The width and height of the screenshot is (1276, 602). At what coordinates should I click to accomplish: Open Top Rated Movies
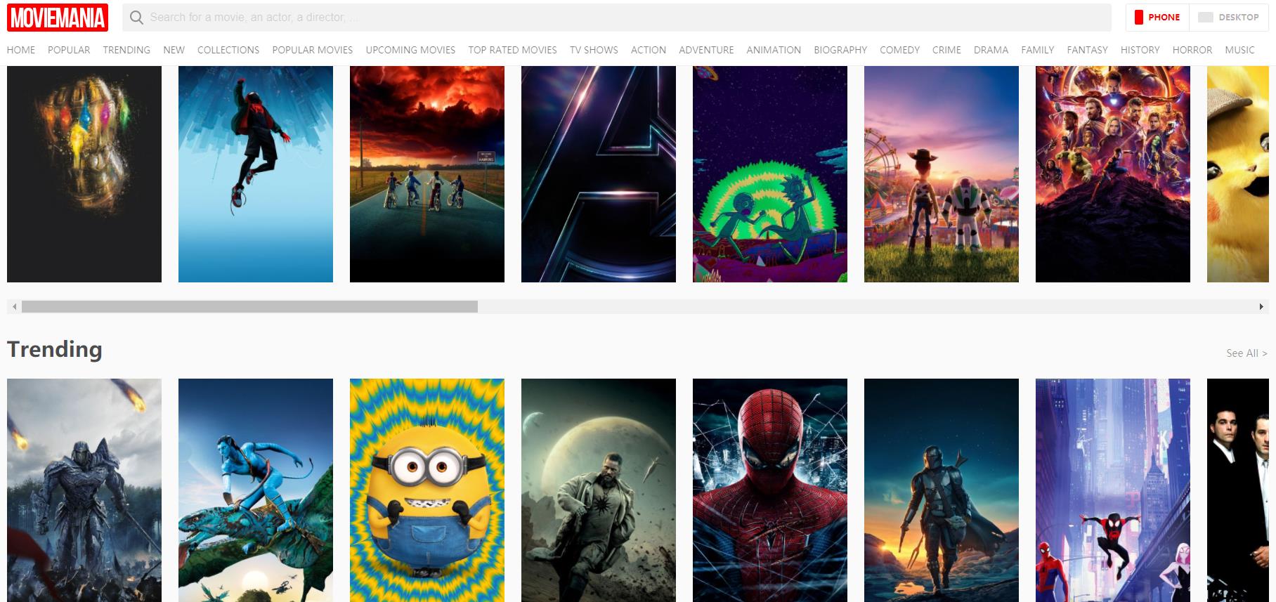(512, 50)
